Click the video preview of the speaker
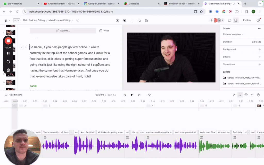This screenshot has height=165, width=264. pos(171,57)
